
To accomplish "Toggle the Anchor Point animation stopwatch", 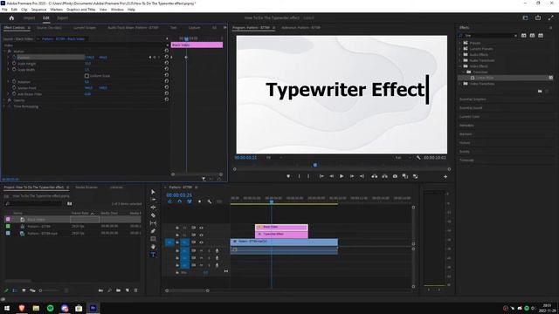I will (14, 87).
